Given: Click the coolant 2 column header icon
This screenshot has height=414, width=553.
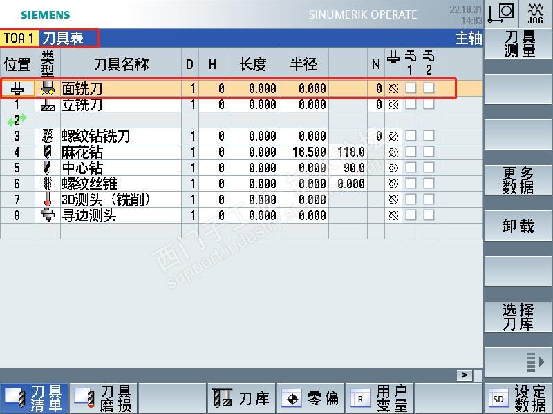Looking at the screenshot, I should pos(429,63).
